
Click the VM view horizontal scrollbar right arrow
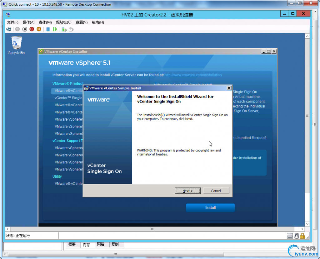tap(302, 229)
